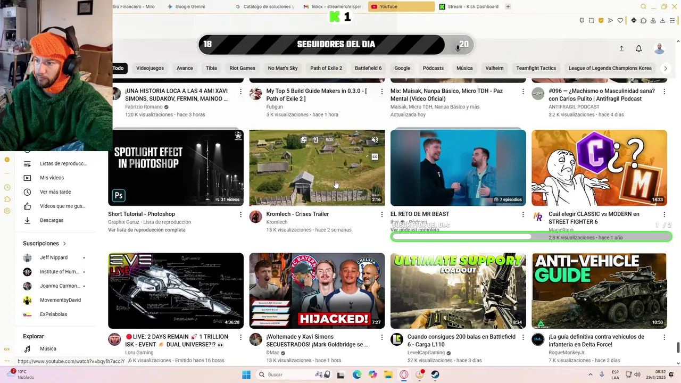Show more category chips with right arrow

click(665, 68)
